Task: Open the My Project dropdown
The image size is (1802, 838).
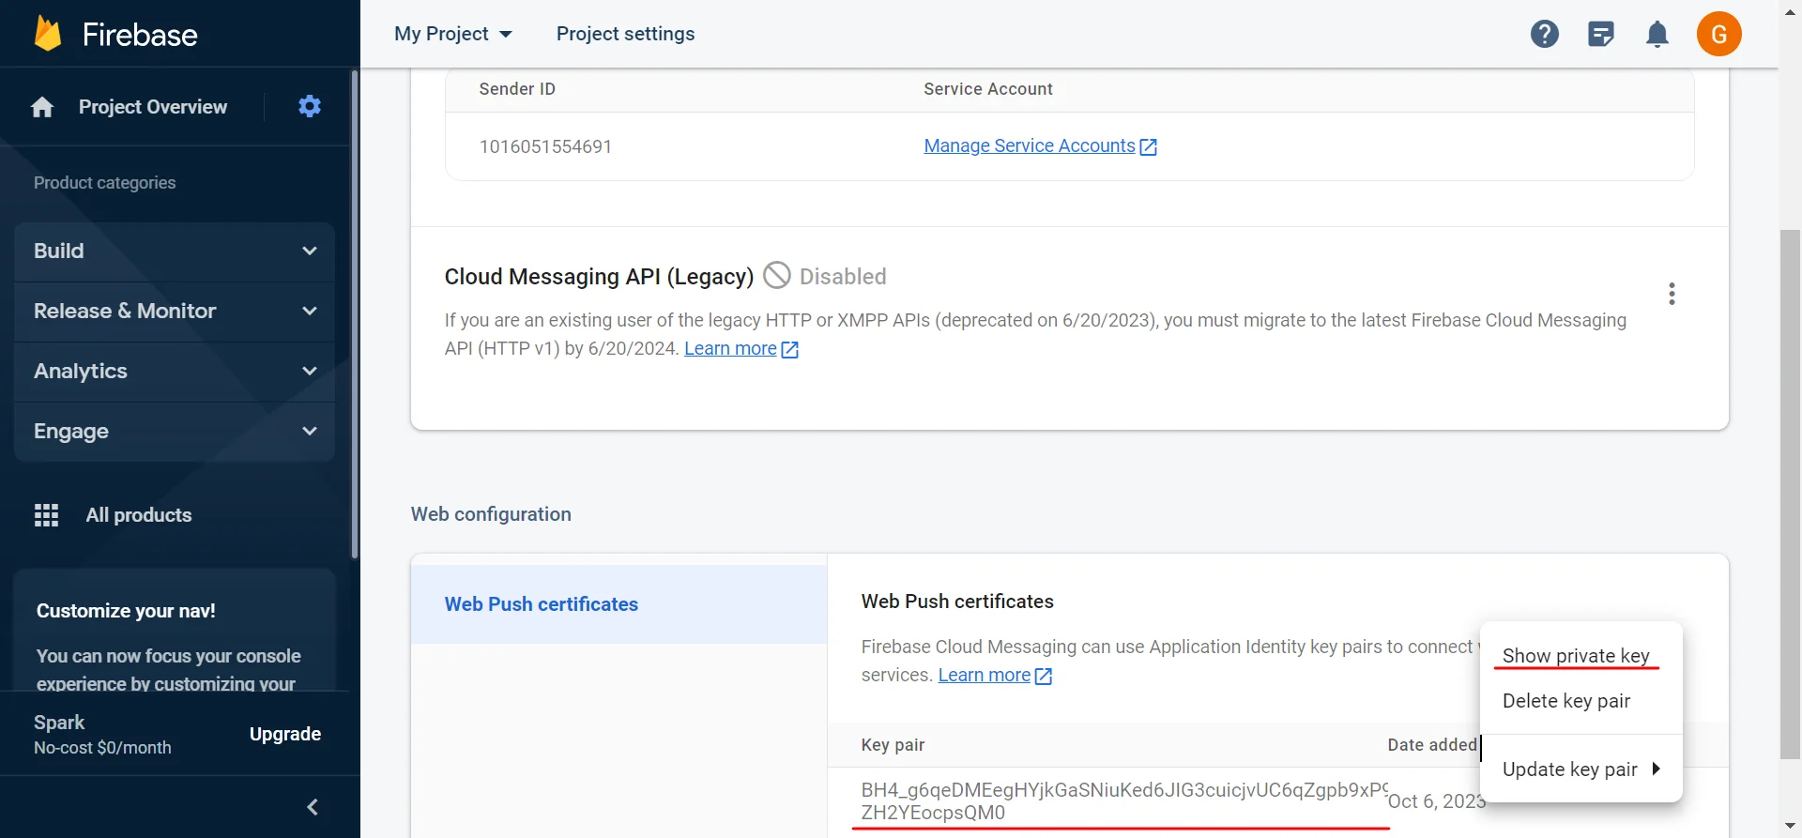Action: 453,34
